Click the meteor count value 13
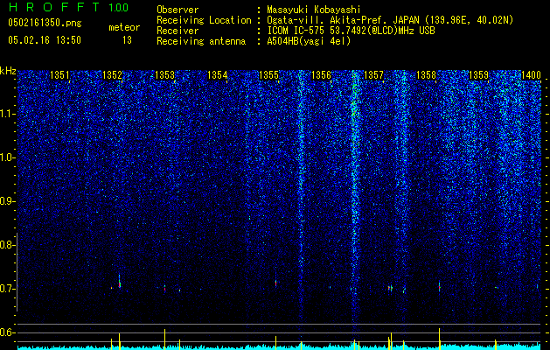This screenshot has height=350, width=550. point(127,40)
